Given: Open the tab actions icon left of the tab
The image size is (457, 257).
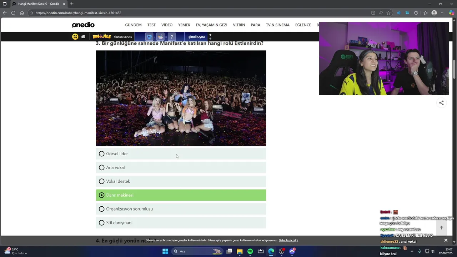Looking at the screenshot, I should click(x=5, y=4).
